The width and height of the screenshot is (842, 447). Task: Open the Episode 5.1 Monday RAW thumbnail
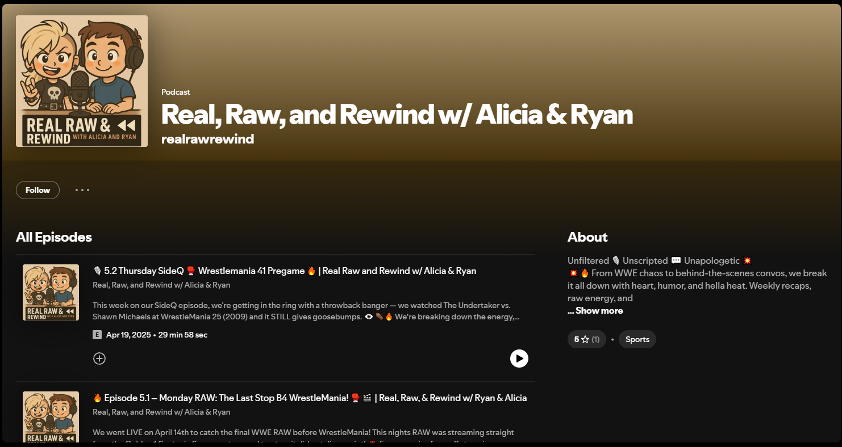51,417
